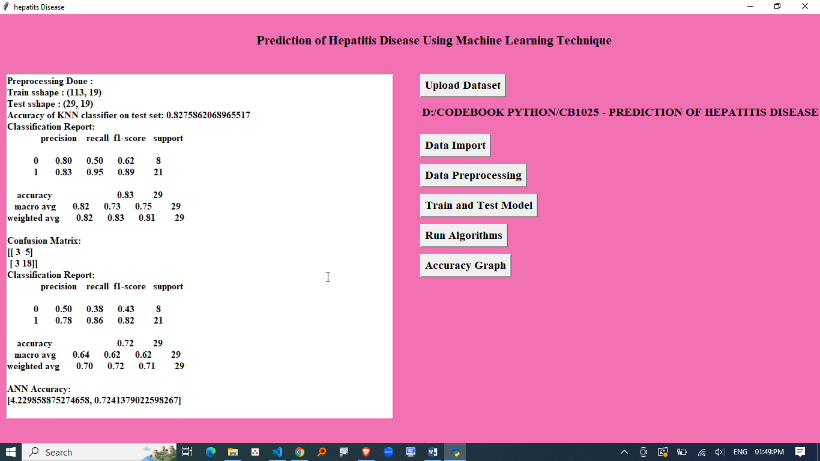Click the ANN result values list
This screenshot has width=820, height=461.
click(94, 400)
